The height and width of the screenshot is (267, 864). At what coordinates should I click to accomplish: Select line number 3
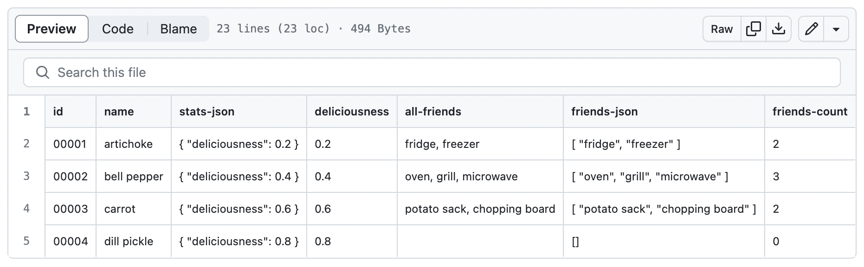(26, 176)
